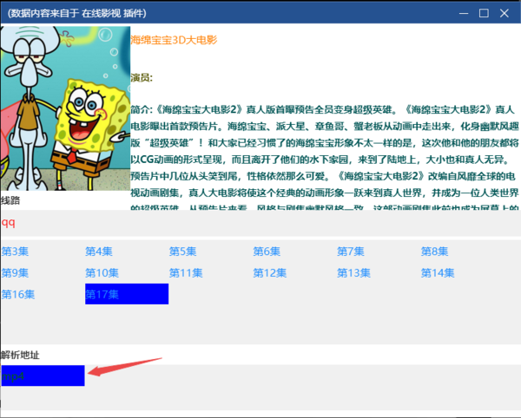Select episode 第16集
Screen dimensions: 521x418
18,295
